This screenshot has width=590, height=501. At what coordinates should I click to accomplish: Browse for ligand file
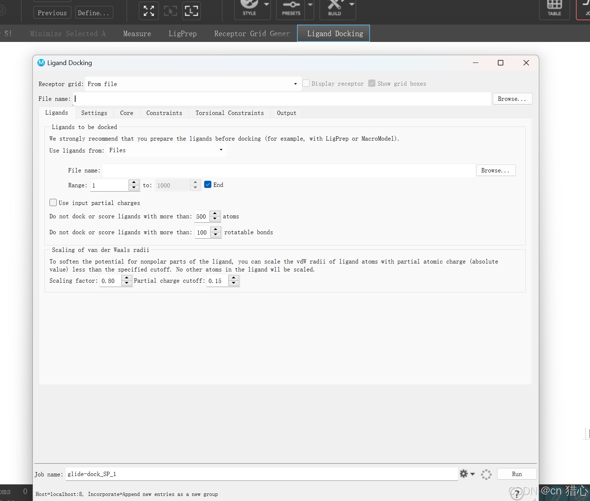pyautogui.click(x=495, y=170)
